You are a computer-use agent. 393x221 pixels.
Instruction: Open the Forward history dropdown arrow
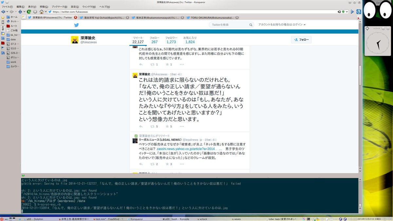(x=15, y=12)
